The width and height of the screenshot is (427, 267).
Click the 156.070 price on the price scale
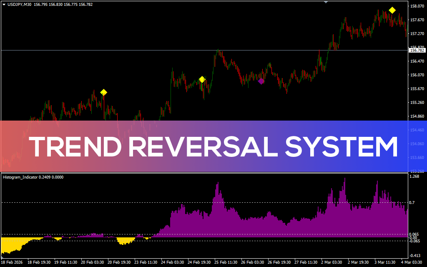417,75
